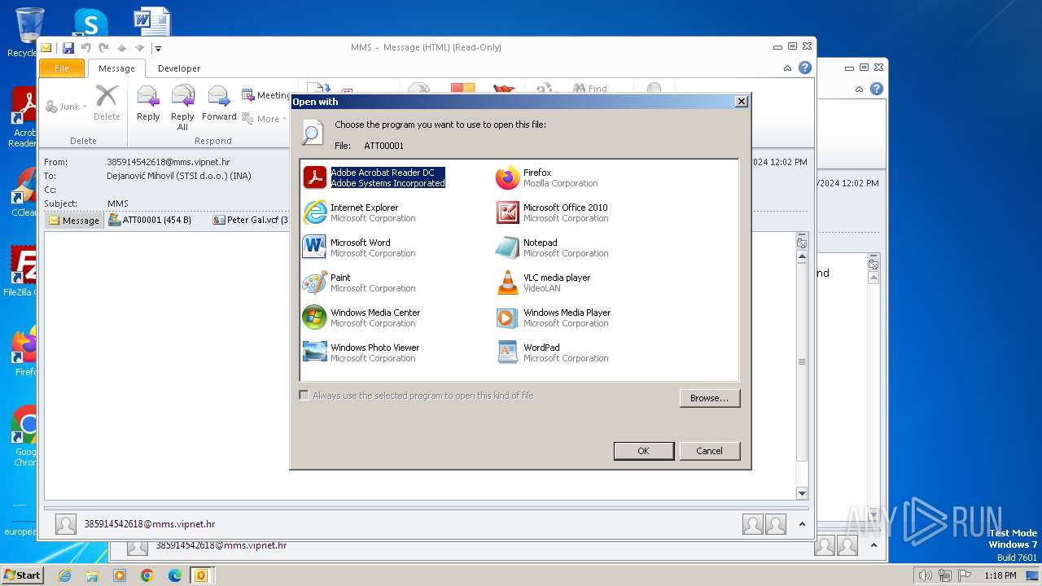Viewport: 1042px width, 586px height.
Task: Close the Open with dialog
Action: (741, 102)
